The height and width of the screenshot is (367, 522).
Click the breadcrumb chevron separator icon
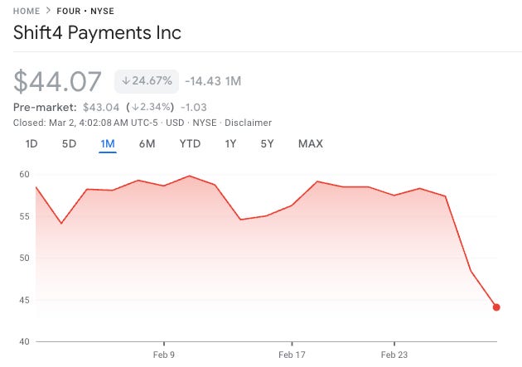point(48,11)
